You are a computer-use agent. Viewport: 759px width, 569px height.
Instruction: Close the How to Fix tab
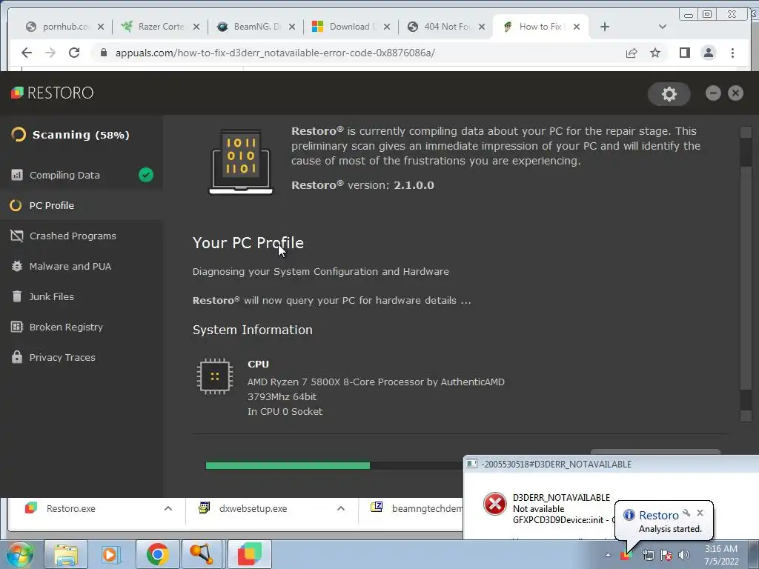click(577, 27)
